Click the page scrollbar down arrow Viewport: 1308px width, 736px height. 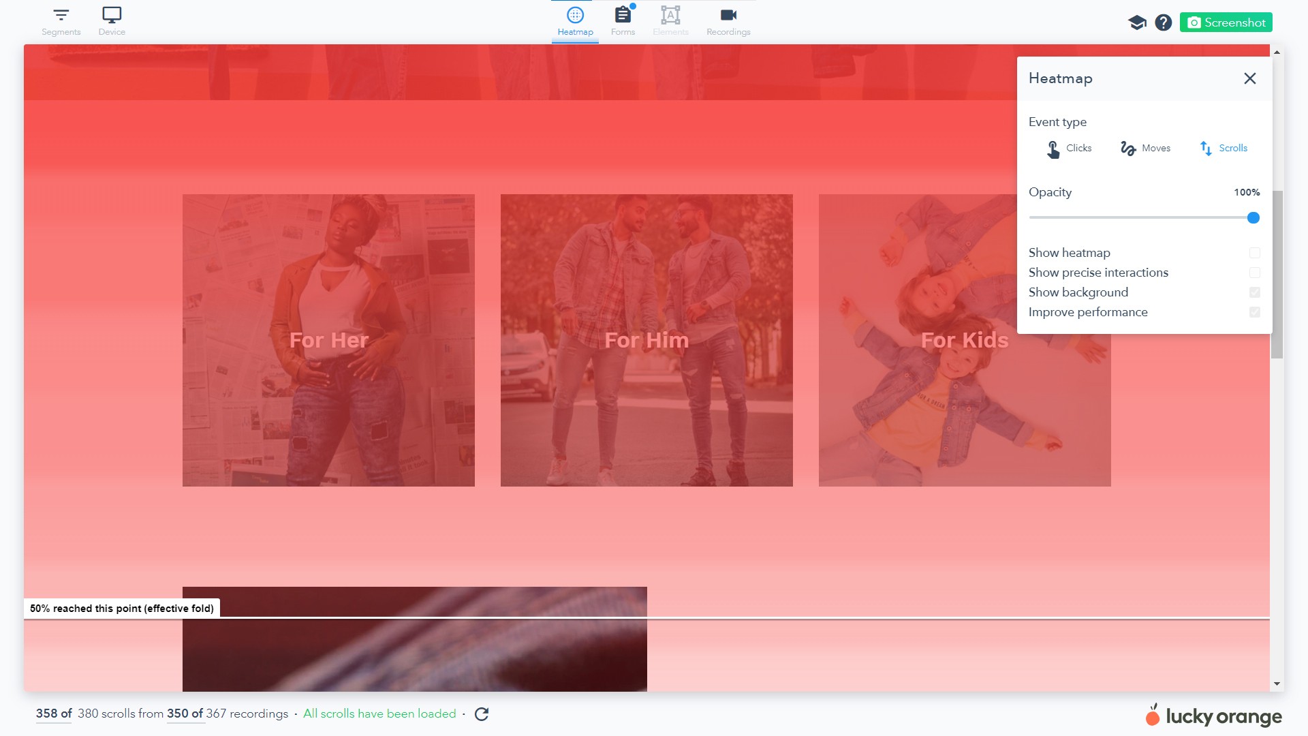pos(1277,684)
